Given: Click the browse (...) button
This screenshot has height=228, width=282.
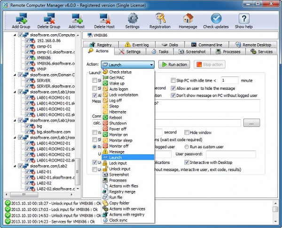Looking at the screenshot, I should pos(251,123).
